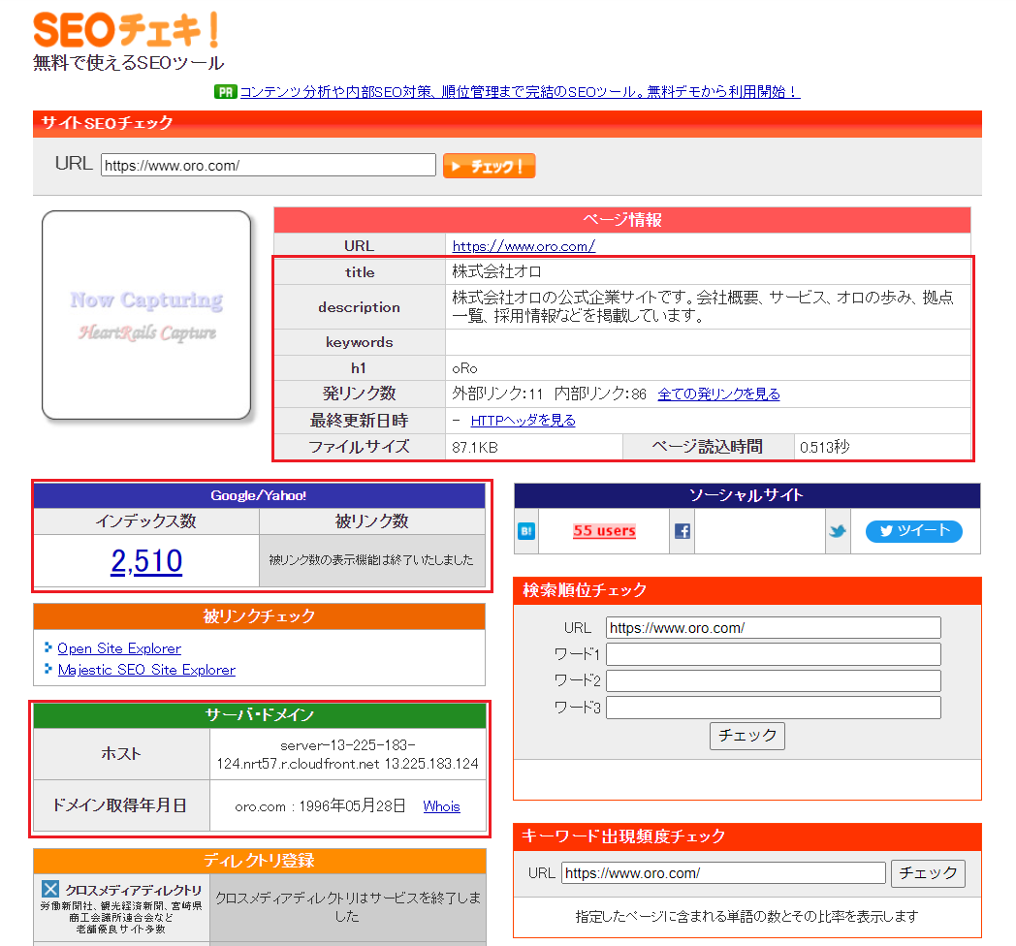Open Majestic SEO Site Explorer link

(x=146, y=670)
